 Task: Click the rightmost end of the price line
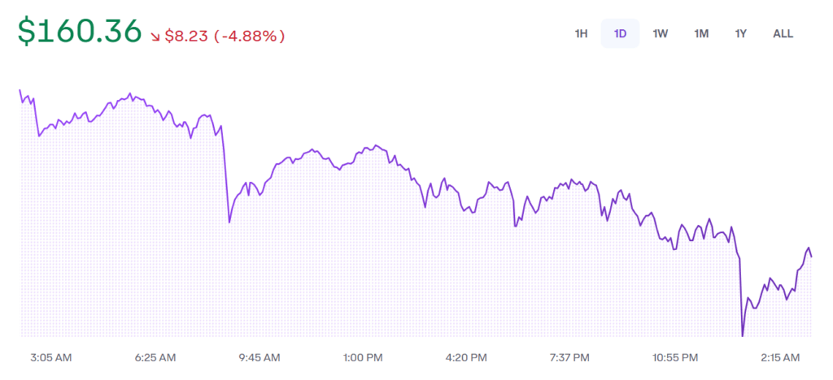tap(811, 257)
